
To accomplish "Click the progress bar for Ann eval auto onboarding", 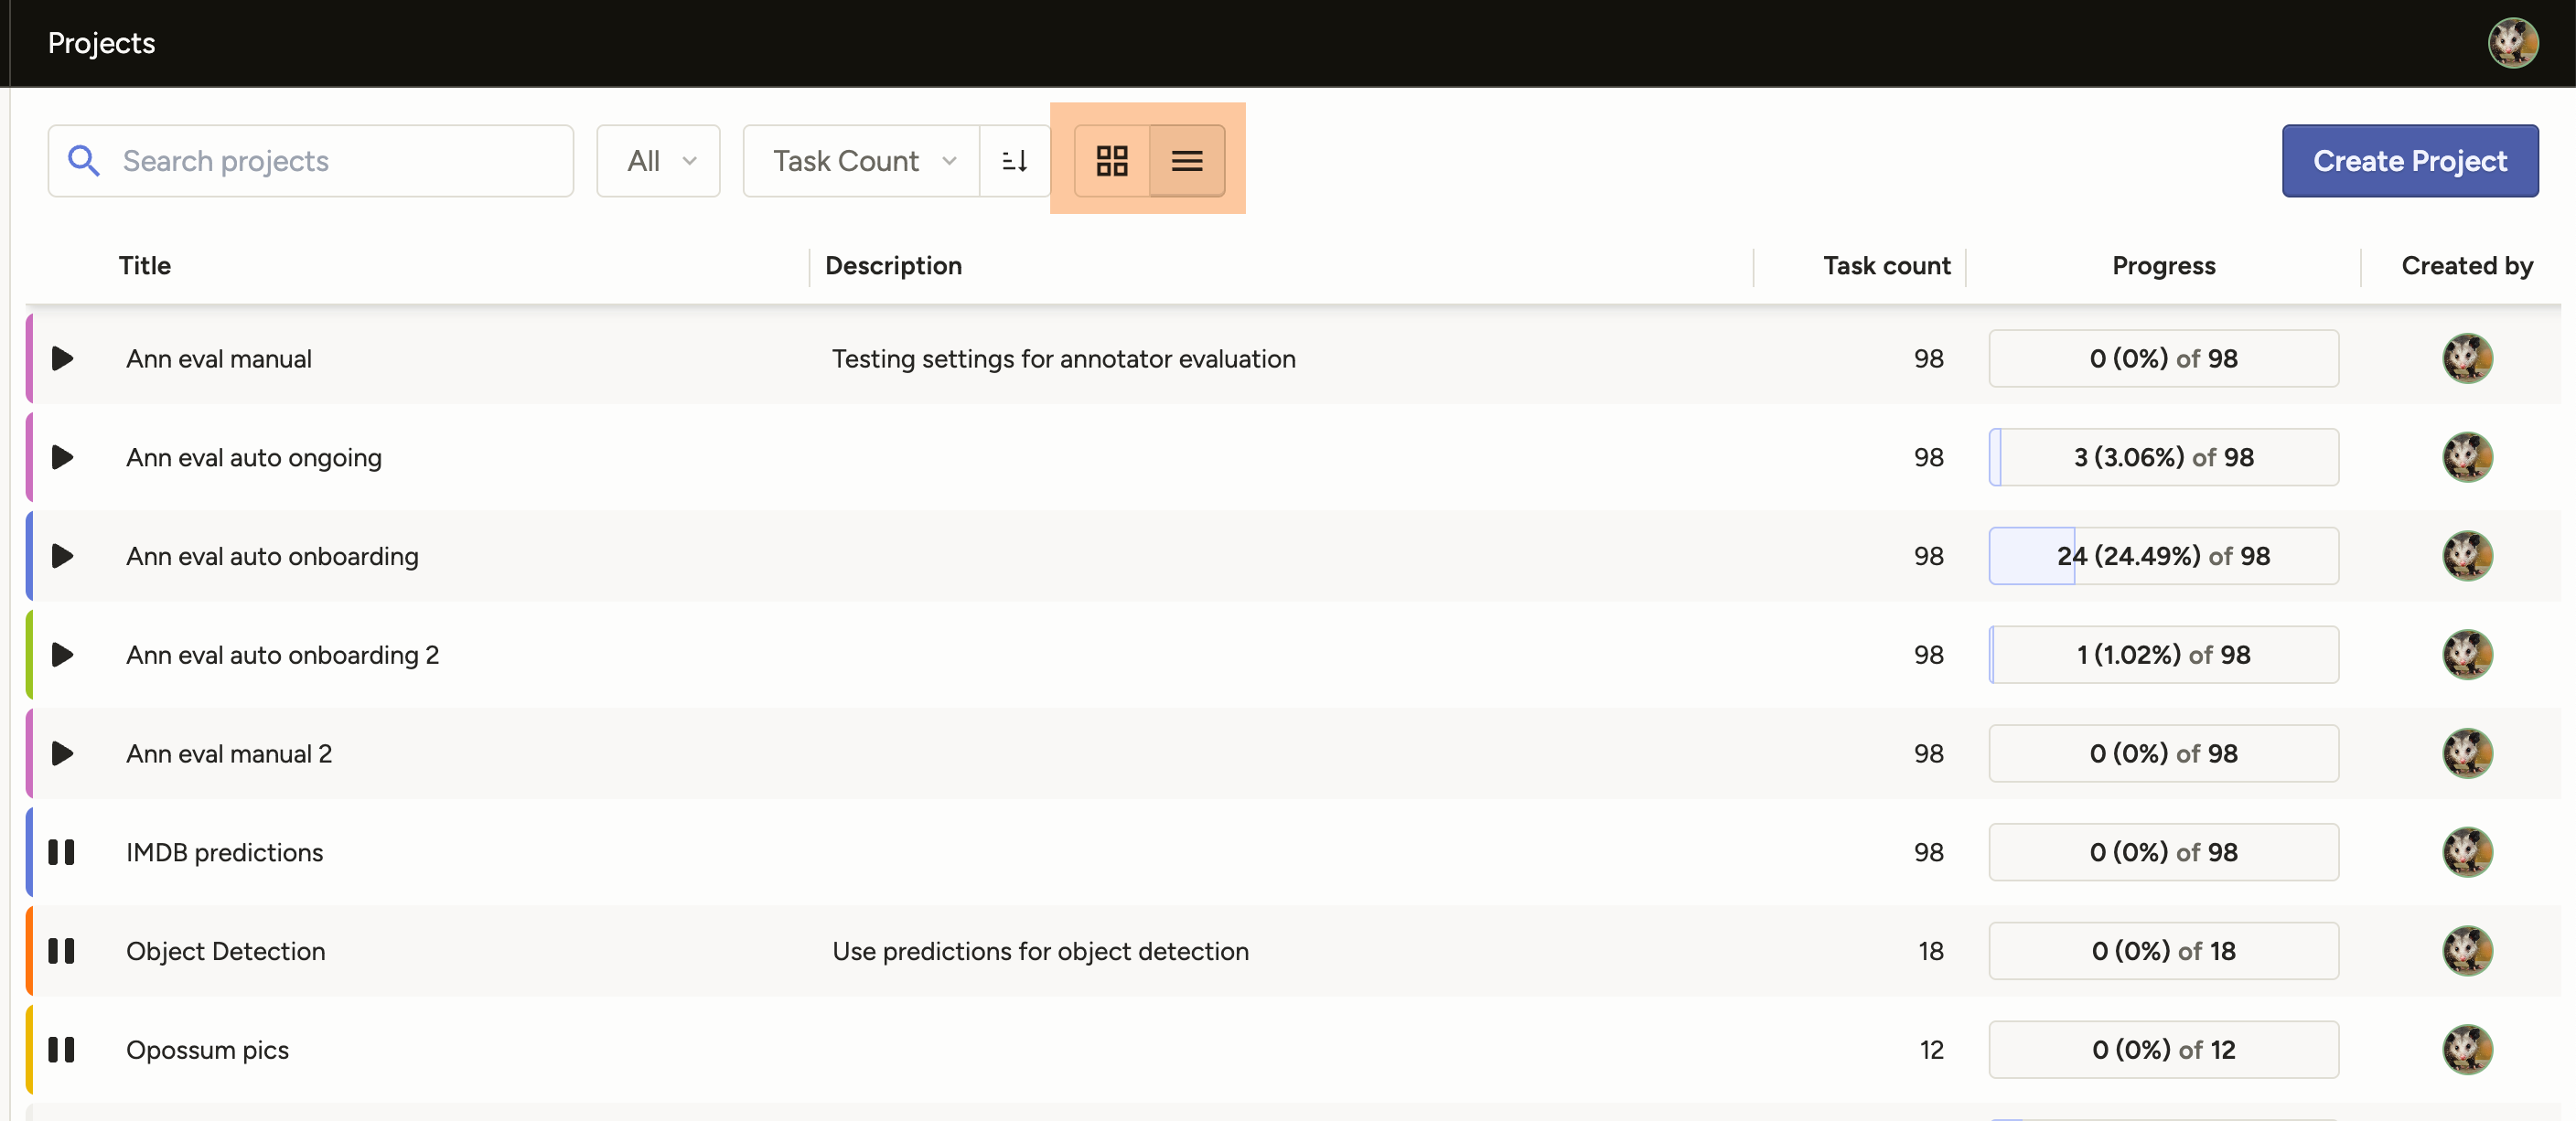I will point(2163,557).
